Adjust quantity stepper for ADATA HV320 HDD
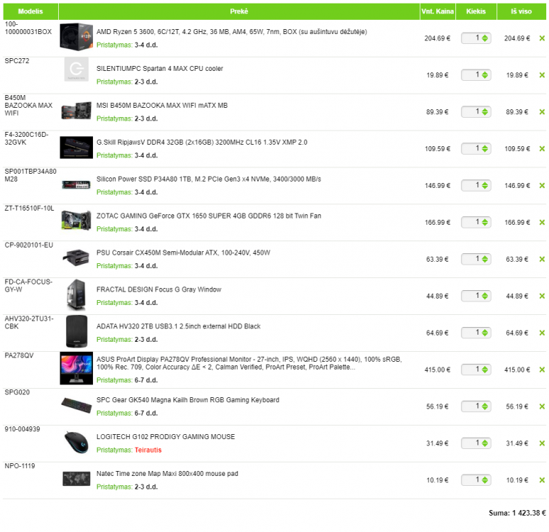The width and height of the screenshot is (549, 532). (x=484, y=333)
